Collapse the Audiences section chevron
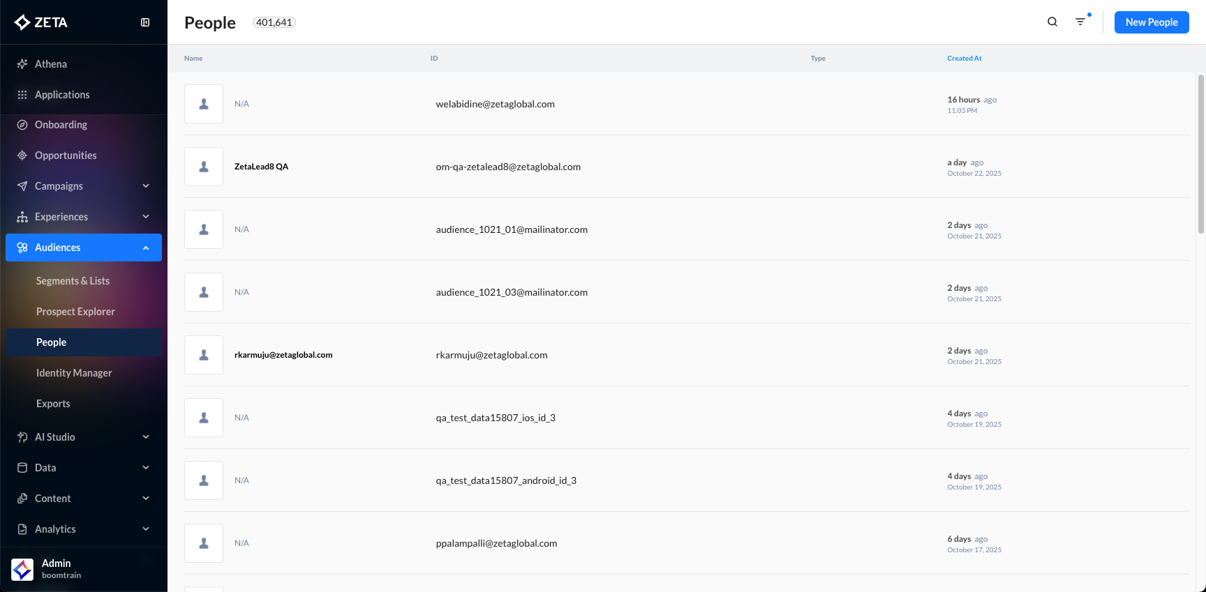This screenshot has height=592, width=1206. click(146, 248)
